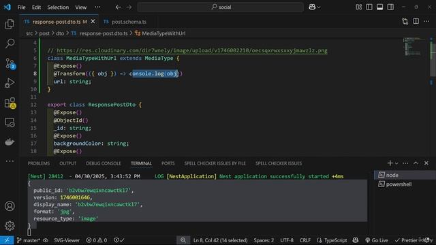Image resolution: width=436 pixels, height=245 pixels.
Task: Click SVG-Viewer in status bar
Action: [x=67, y=240]
